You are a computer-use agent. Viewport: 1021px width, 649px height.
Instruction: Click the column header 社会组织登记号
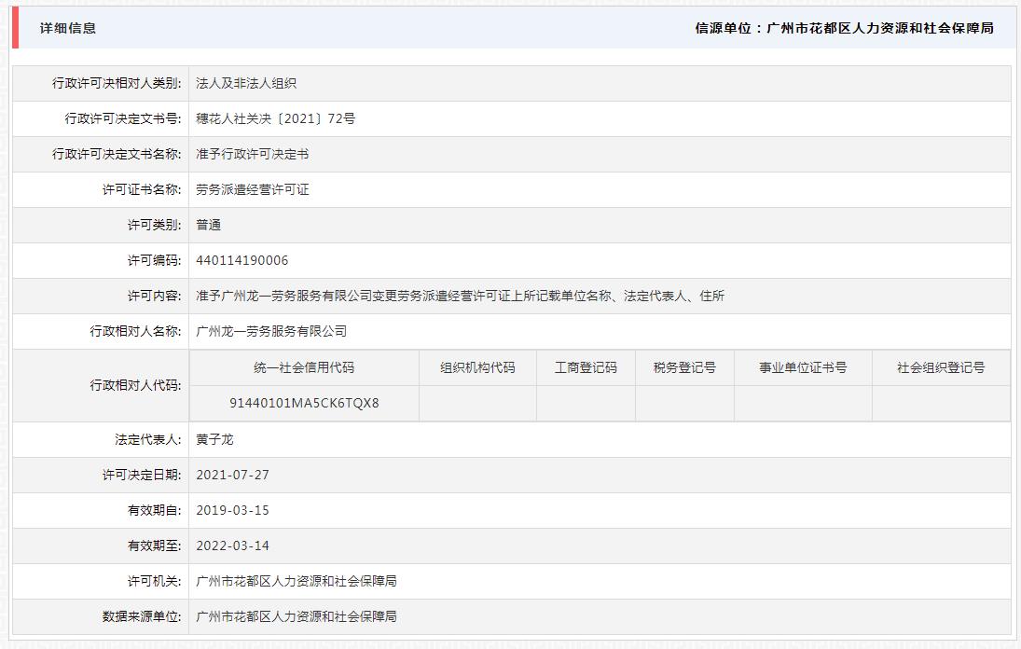pyautogui.click(x=941, y=367)
